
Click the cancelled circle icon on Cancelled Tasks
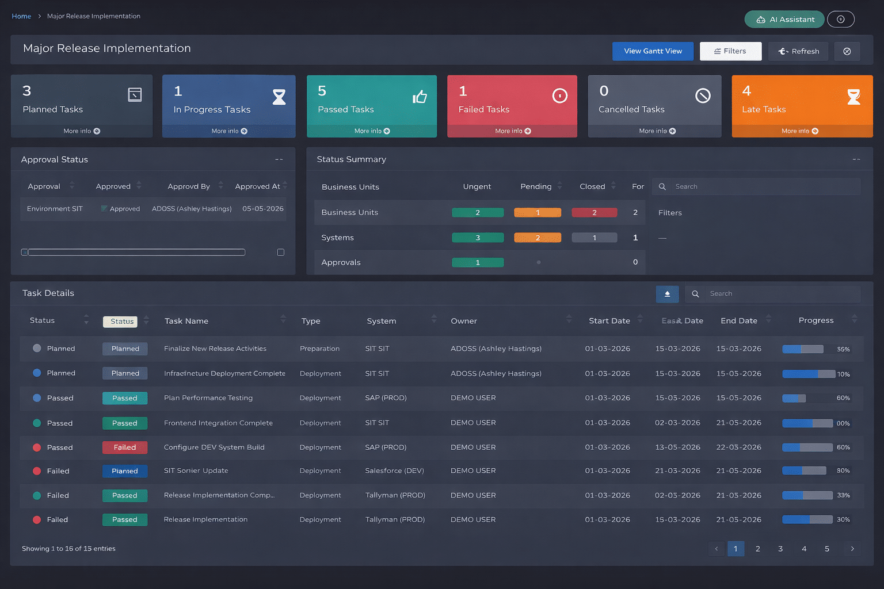tap(703, 95)
